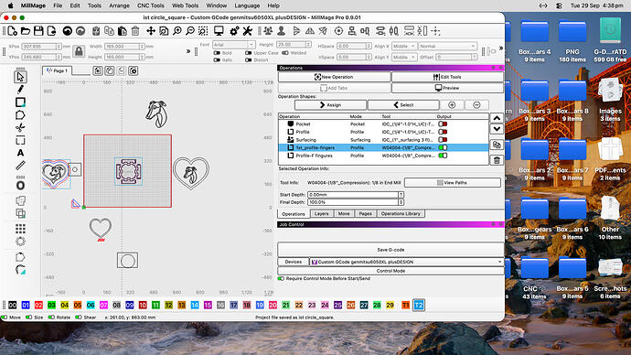Toggle the Bold text switch
631x355 pixels.
pos(217,53)
